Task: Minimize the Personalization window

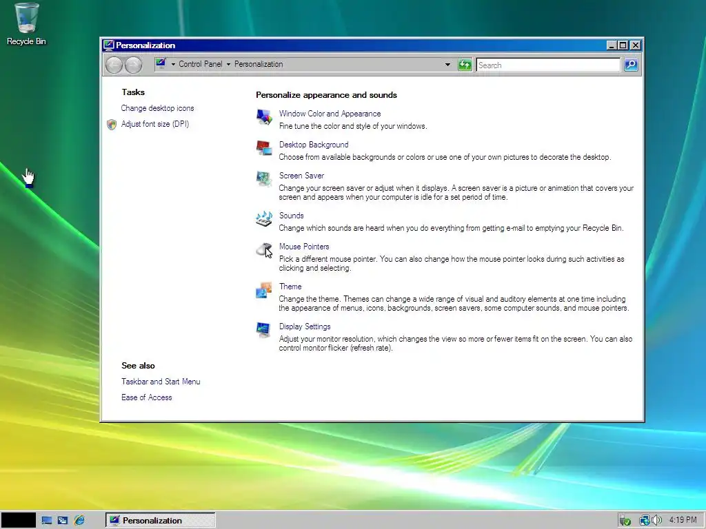Action: pyautogui.click(x=611, y=45)
